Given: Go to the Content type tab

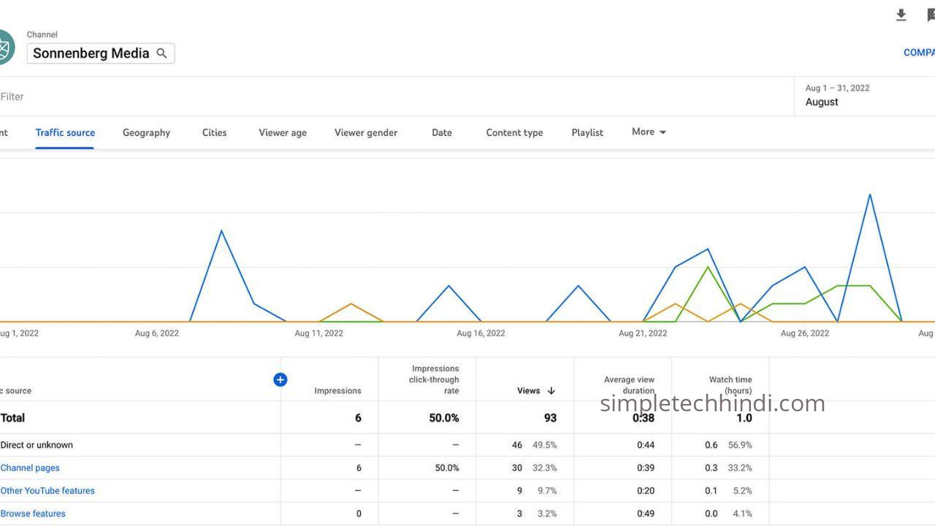Looking at the screenshot, I should click(x=514, y=133).
